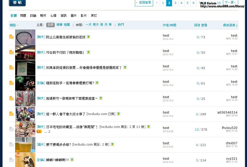Click the gray folder icon beside 日本宅宅的收藏室
247x167 pixels.
pyautogui.click(x=12, y=129)
